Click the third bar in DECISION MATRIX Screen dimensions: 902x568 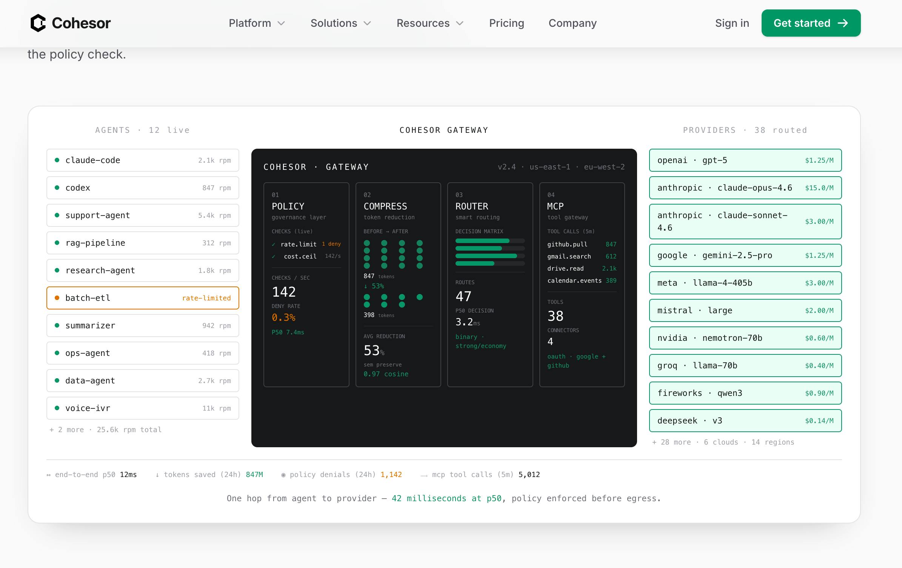point(490,256)
